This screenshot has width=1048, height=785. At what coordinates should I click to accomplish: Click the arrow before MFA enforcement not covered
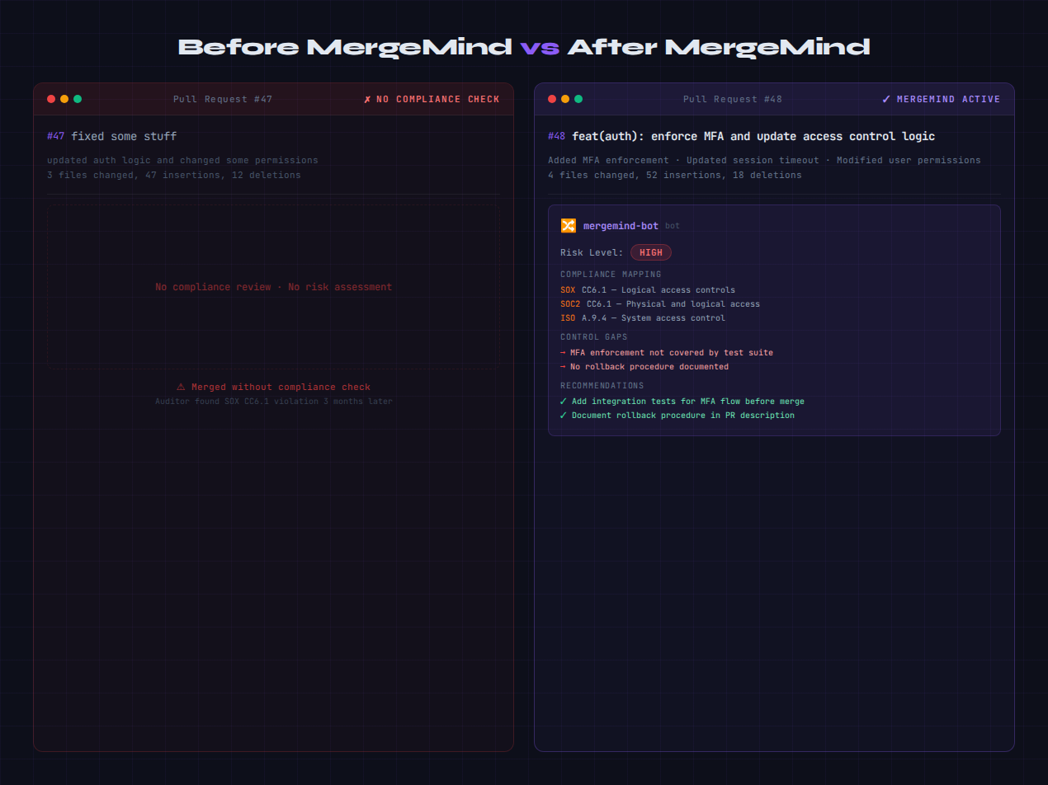point(563,353)
